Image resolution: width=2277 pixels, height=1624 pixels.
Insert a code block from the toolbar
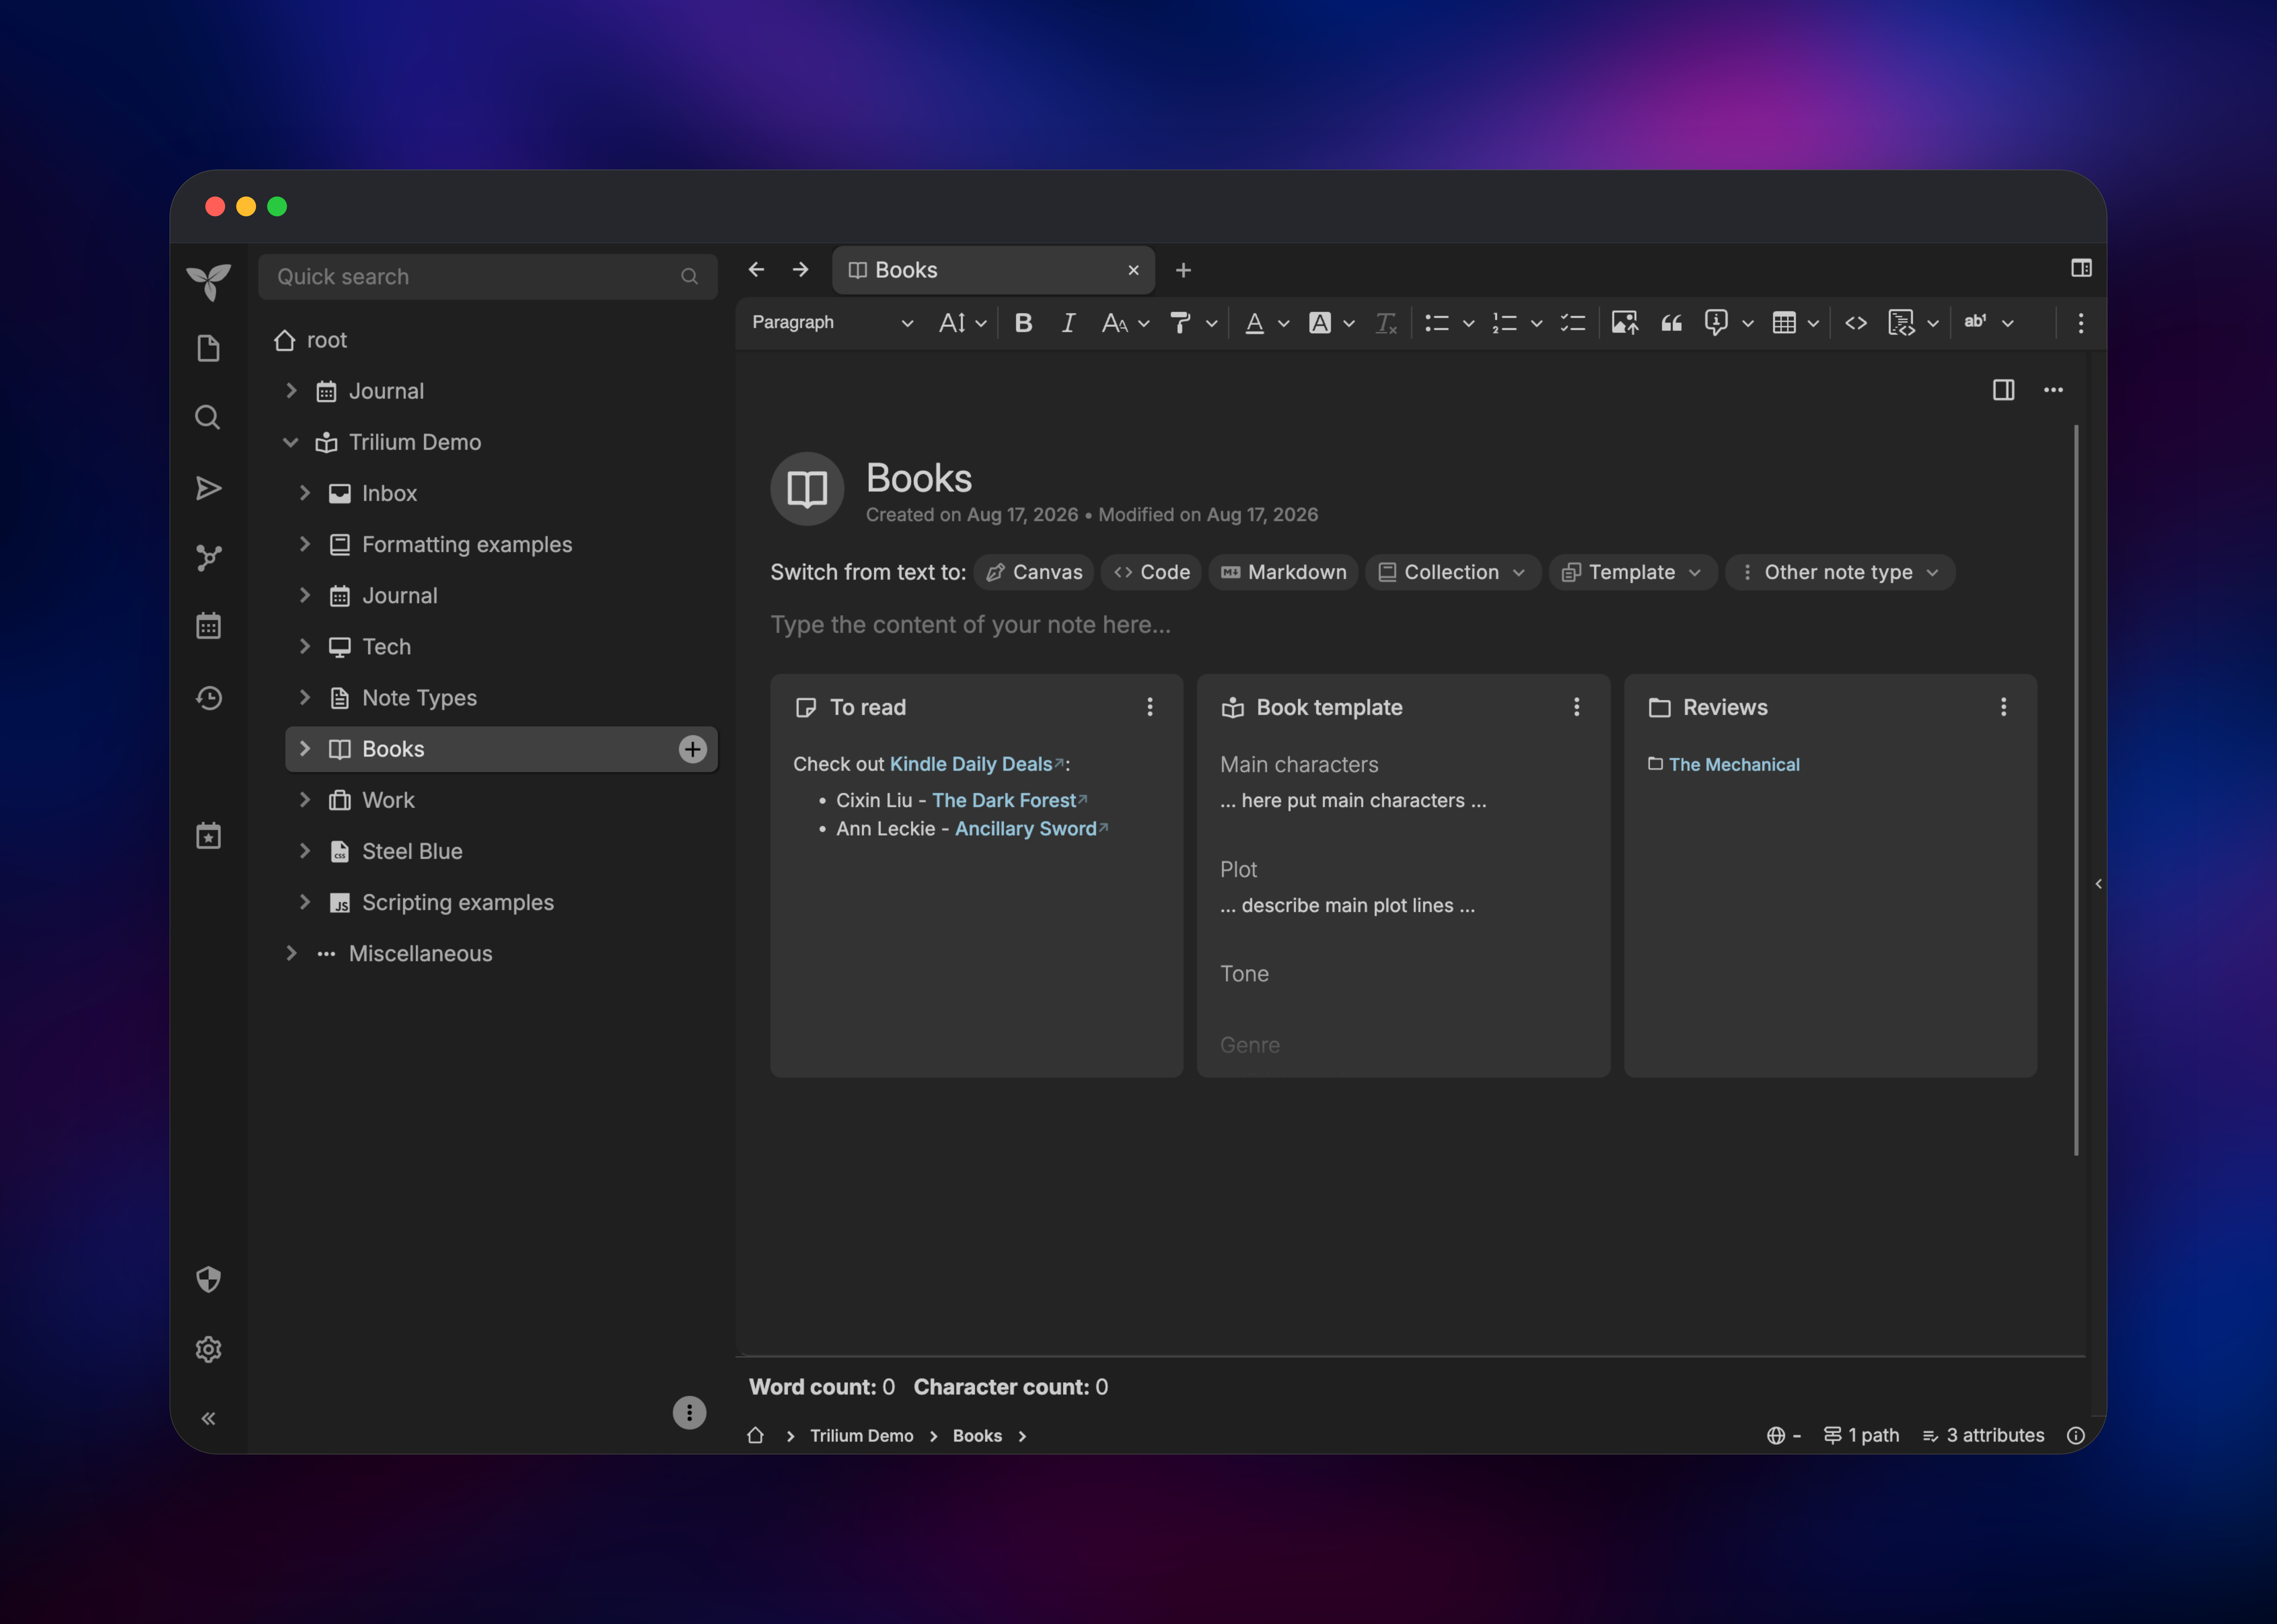[1901, 323]
